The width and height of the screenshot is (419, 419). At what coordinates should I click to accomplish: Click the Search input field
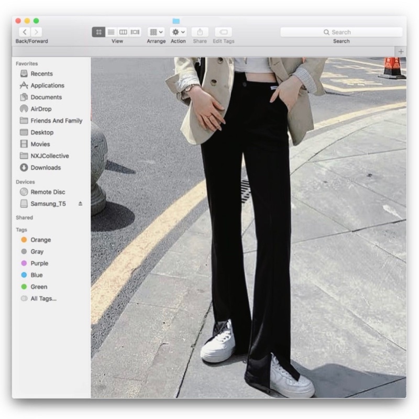[x=341, y=32]
